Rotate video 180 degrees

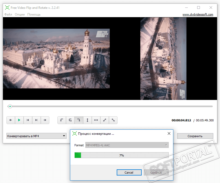pyautogui.click(x=70, y=120)
